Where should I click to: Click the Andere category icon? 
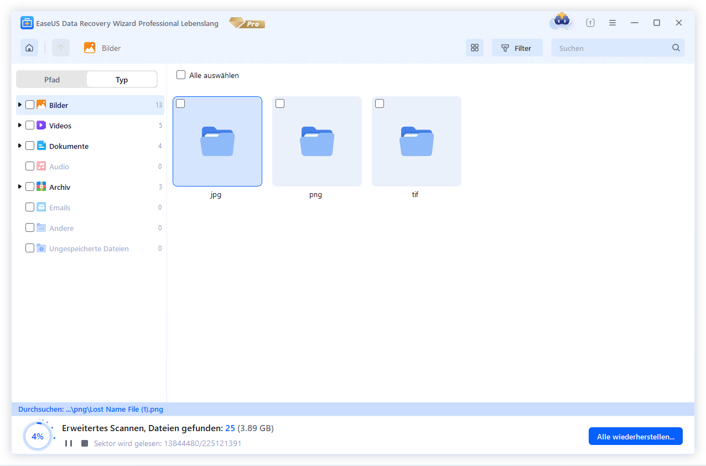[x=41, y=228]
